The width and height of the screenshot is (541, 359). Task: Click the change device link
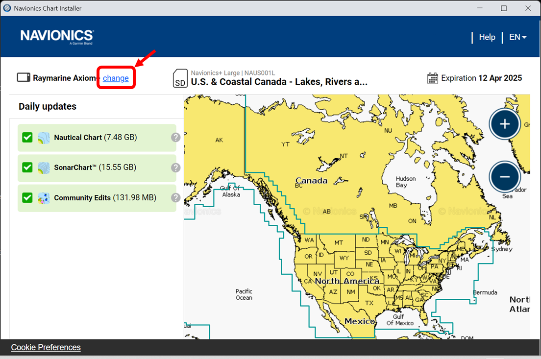tap(116, 78)
